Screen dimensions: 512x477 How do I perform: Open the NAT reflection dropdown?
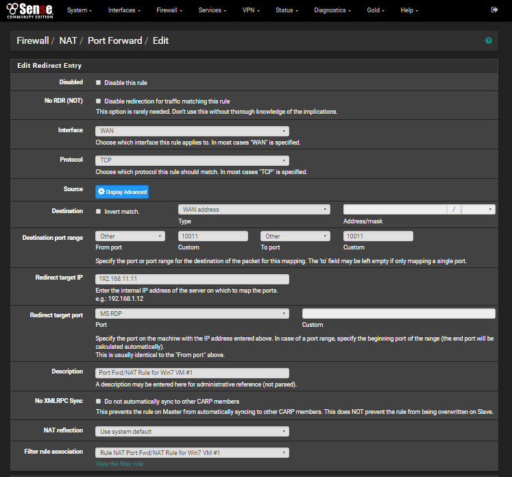click(x=192, y=432)
